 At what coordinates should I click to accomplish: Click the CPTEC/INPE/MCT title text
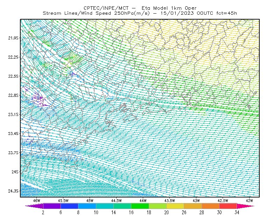coord(106,8)
